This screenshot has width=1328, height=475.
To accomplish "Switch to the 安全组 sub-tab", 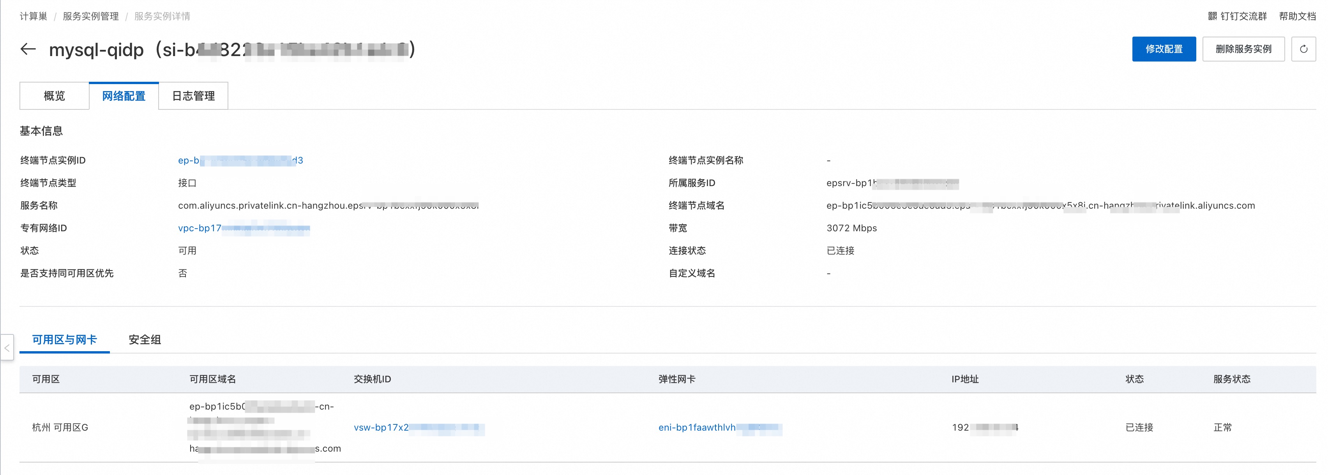I will [x=145, y=340].
